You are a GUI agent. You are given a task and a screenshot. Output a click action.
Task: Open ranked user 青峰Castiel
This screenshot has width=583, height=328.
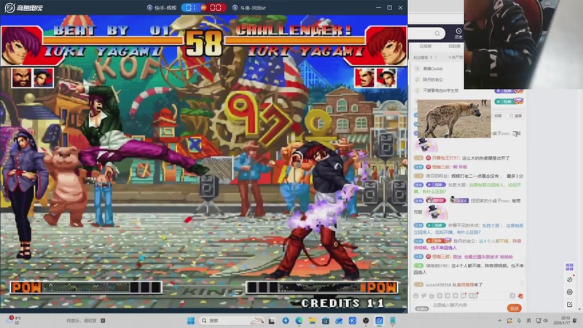click(433, 69)
